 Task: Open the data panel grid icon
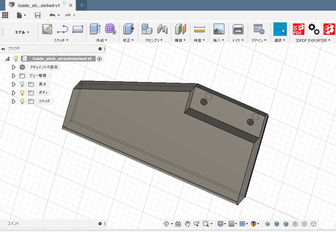5,15
